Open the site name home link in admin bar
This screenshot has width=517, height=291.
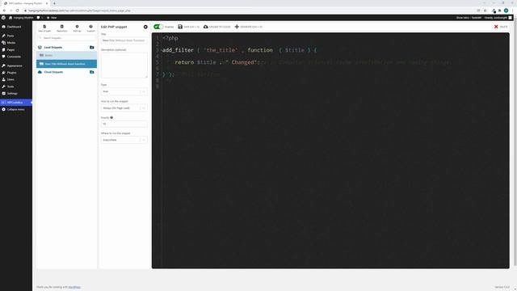[x=21, y=18]
